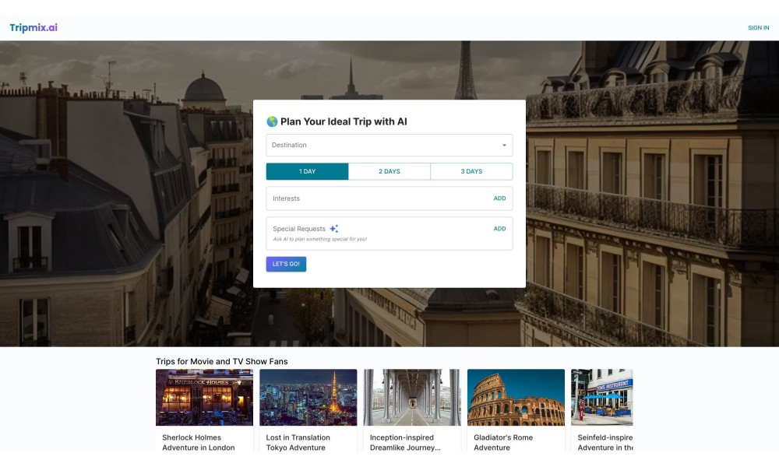Image resolution: width=779 pixels, height=467 pixels.
Task: Open the Lost in Translation Tokyo thumbnail
Action: point(308,397)
